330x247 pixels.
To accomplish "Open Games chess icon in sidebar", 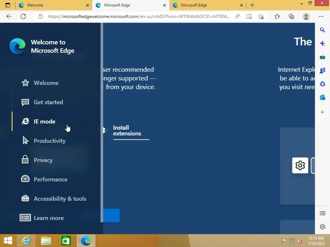I will pyautogui.click(x=322, y=70).
